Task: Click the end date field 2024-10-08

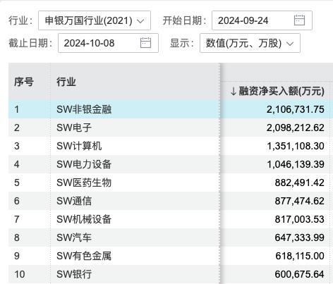Action: pos(108,43)
